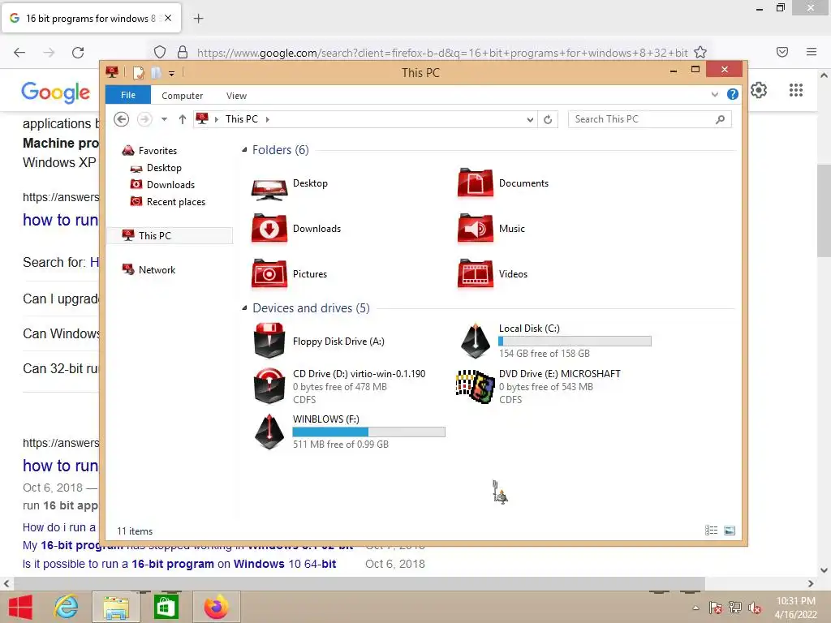Screen dimensions: 831x623
Task: Select Local Disk (C:) drive icon
Action: coord(476,342)
